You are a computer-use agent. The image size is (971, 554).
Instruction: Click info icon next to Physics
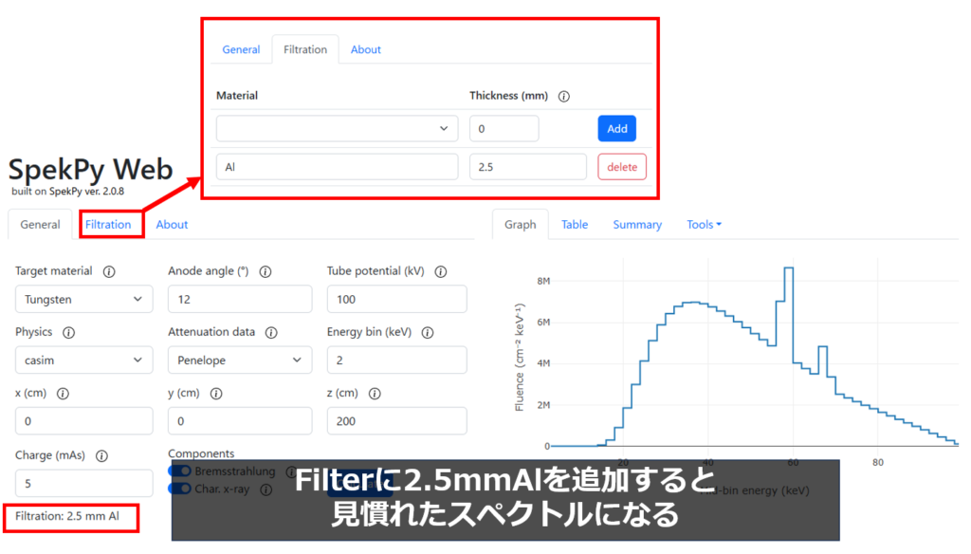click(x=68, y=332)
